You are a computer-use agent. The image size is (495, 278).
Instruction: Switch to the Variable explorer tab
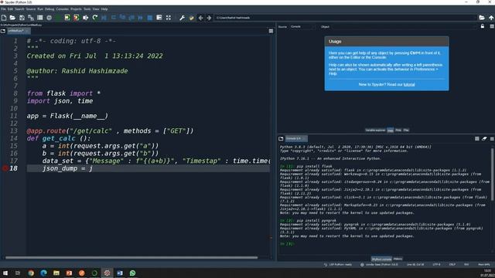point(375,131)
